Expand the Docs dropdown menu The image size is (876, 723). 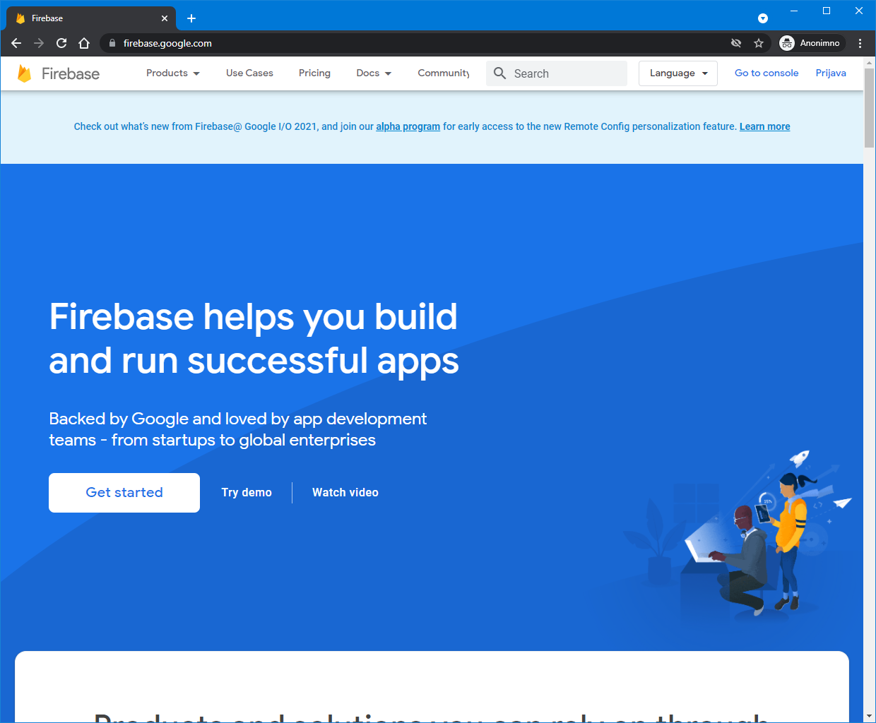pyautogui.click(x=373, y=73)
